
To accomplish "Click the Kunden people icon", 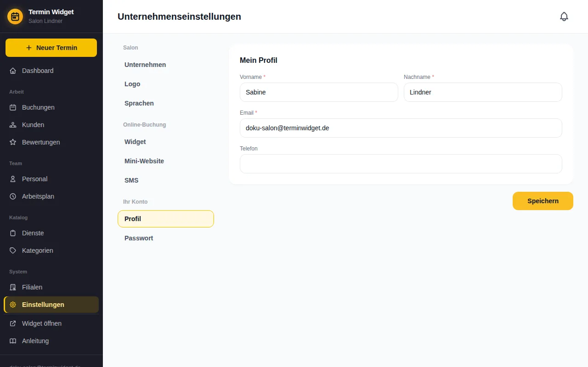I will point(13,125).
